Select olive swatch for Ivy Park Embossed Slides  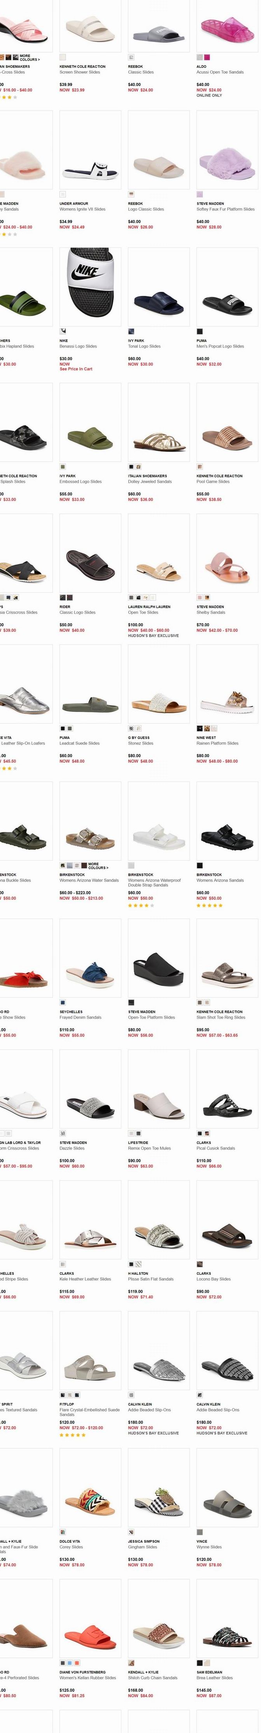[x=63, y=467]
